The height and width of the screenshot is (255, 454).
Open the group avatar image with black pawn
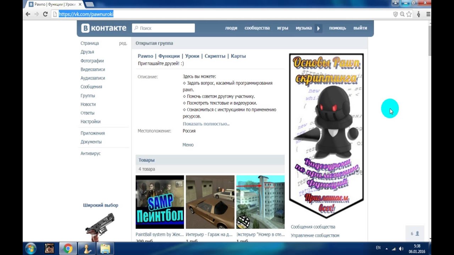(x=326, y=136)
